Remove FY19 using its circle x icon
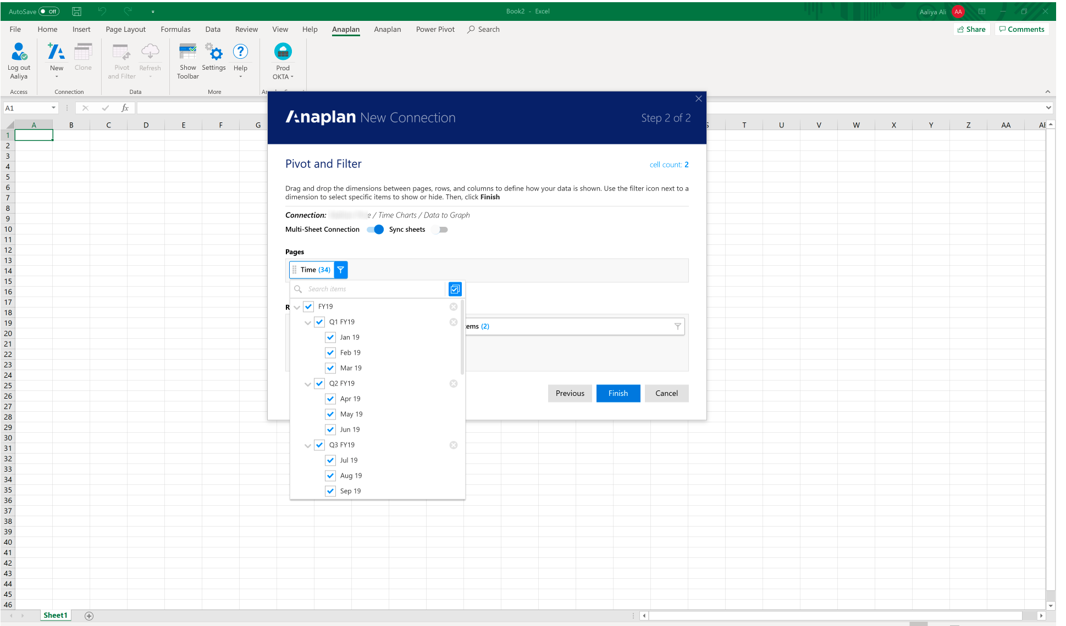This screenshot has width=1066, height=626. (454, 307)
